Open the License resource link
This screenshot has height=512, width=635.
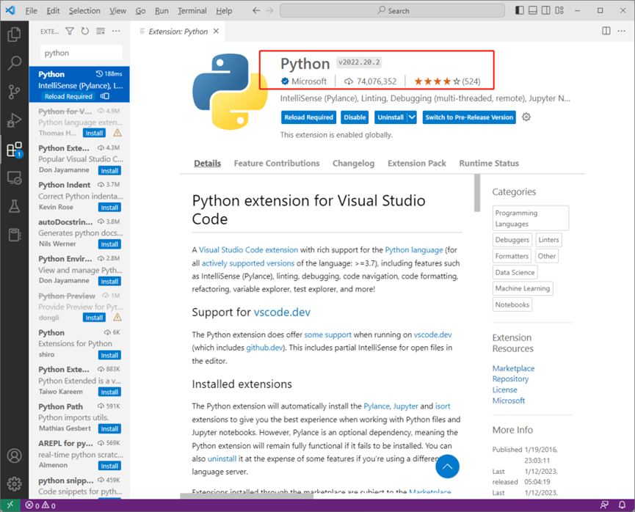coord(504,390)
